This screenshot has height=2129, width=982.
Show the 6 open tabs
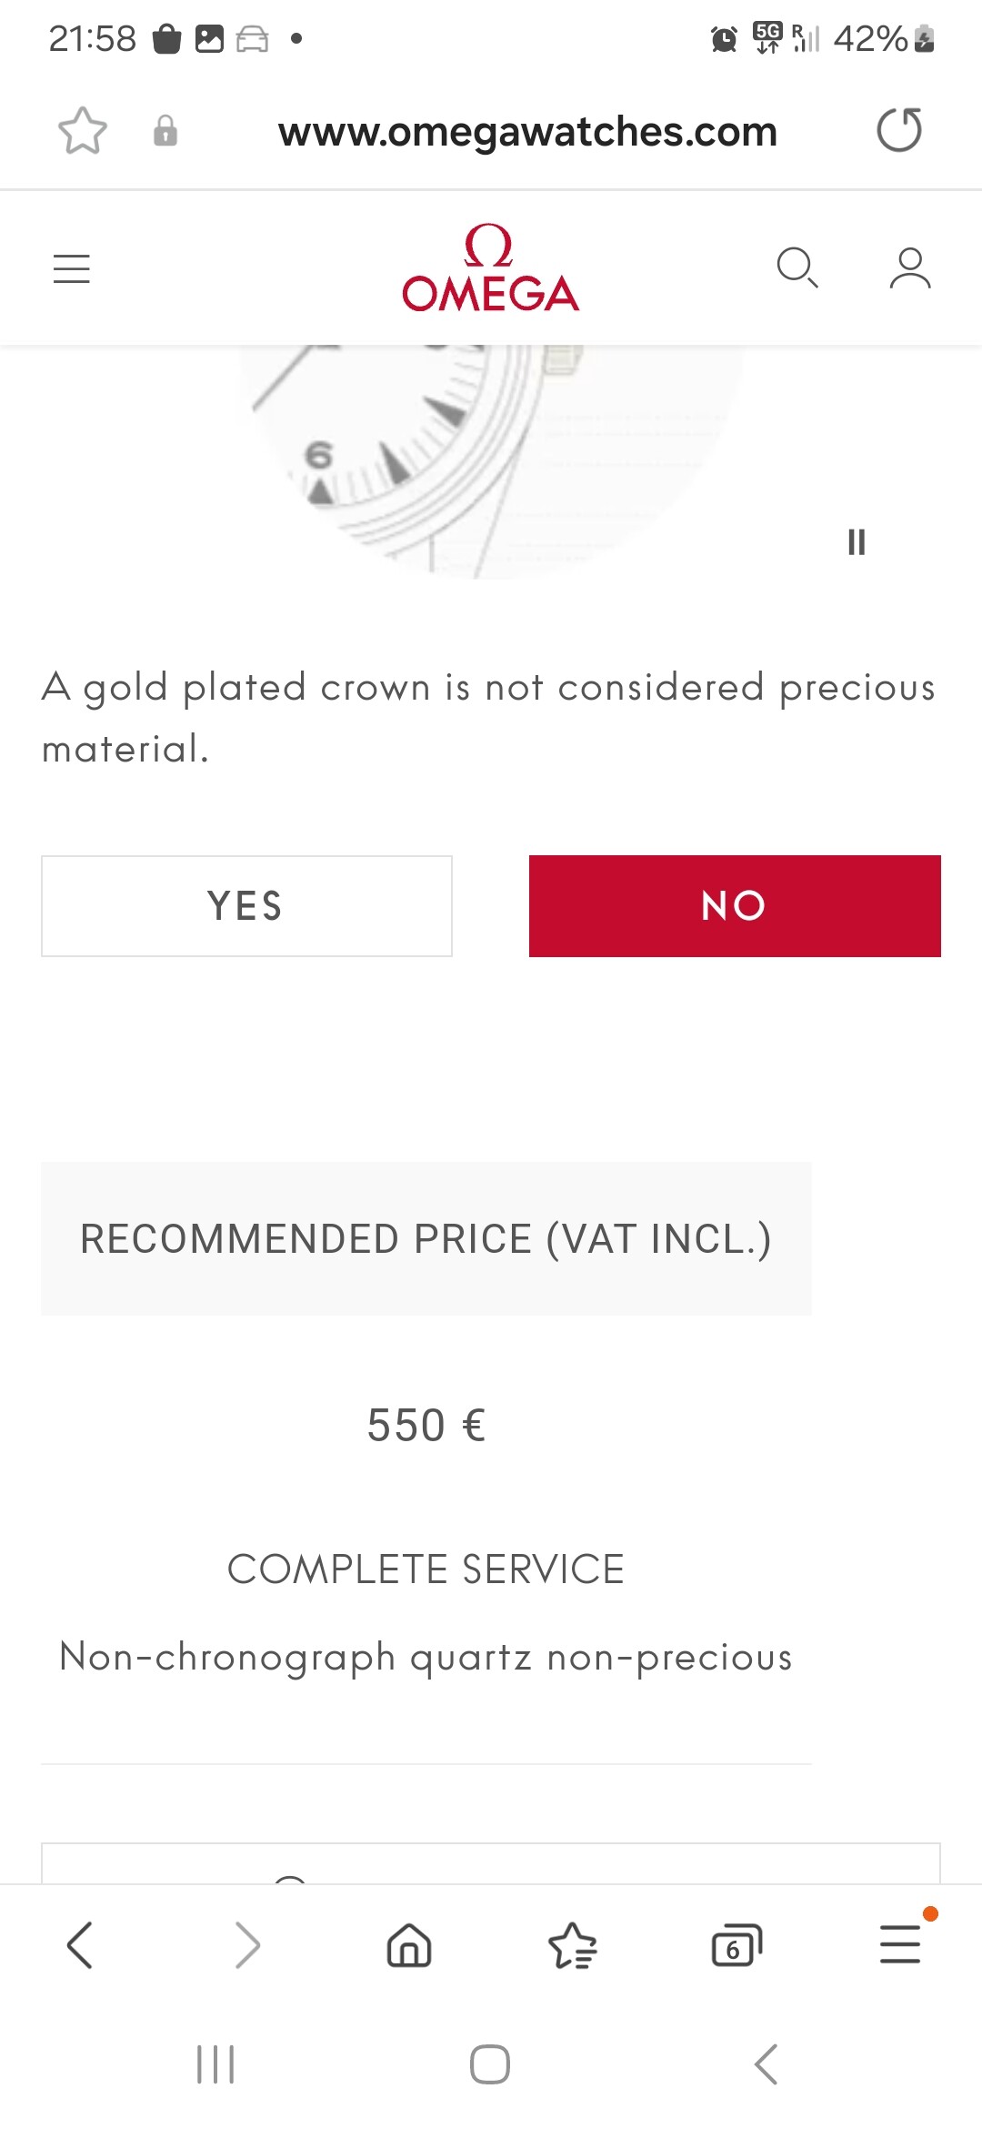[x=736, y=1945]
